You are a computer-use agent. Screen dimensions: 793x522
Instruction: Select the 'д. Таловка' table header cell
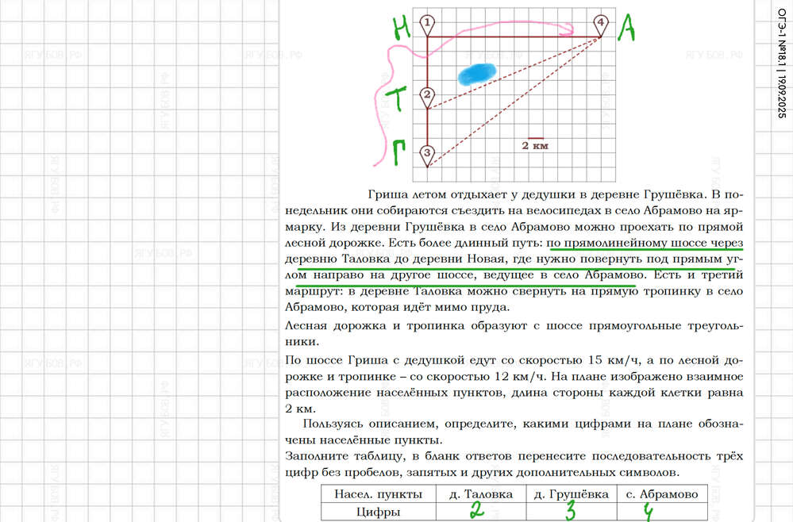tap(476, 493)
